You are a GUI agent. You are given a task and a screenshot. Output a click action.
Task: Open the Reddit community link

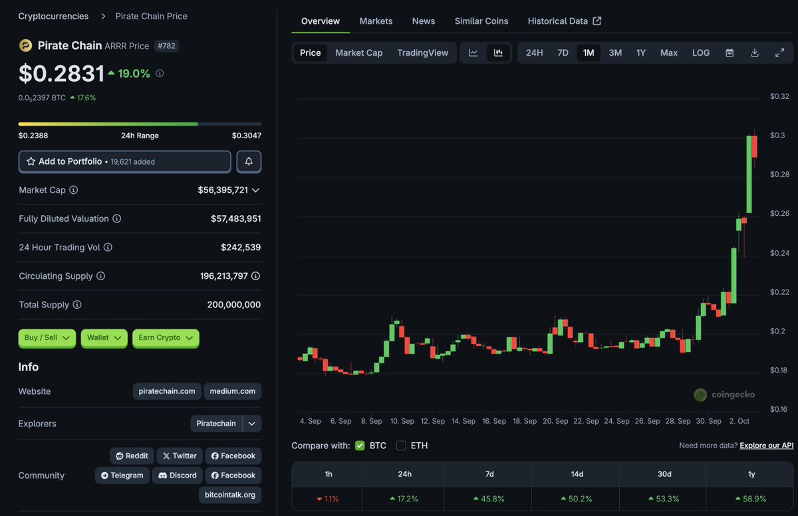(x=132, y=456)
